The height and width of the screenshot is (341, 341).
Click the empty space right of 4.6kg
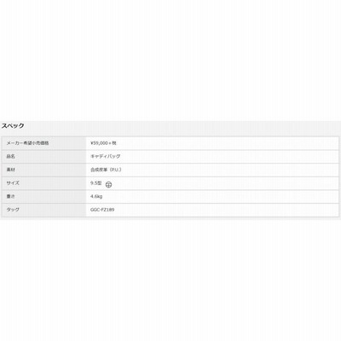(221, 197)
